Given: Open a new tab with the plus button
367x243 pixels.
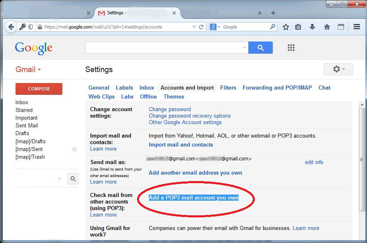Looking at the screenshot, I should (273, 13).
